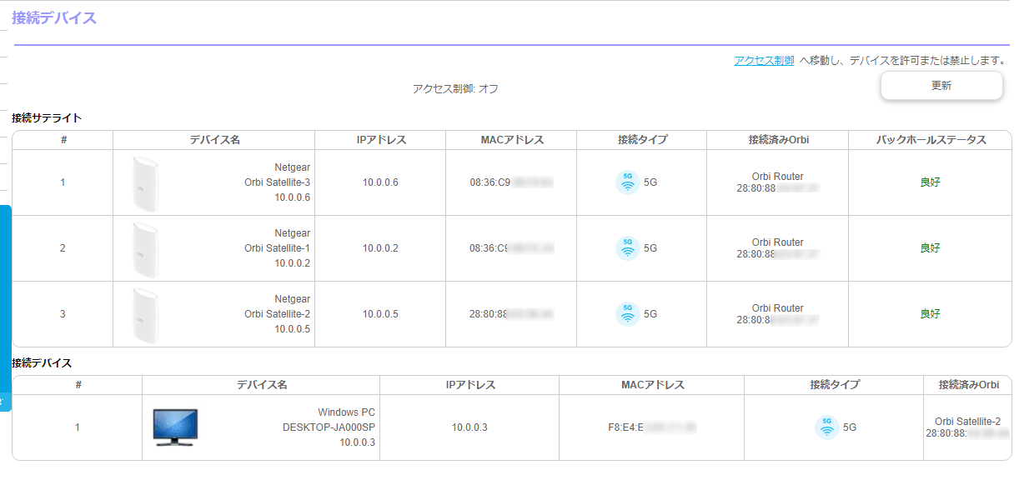This screenshot has height=485, width=1024.
Task: Open the アクセス制御 link
Action: coord(764,60)
